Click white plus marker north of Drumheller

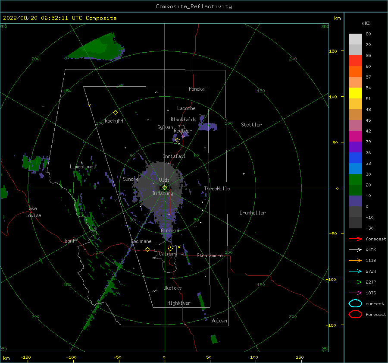(x=244, y=174)
